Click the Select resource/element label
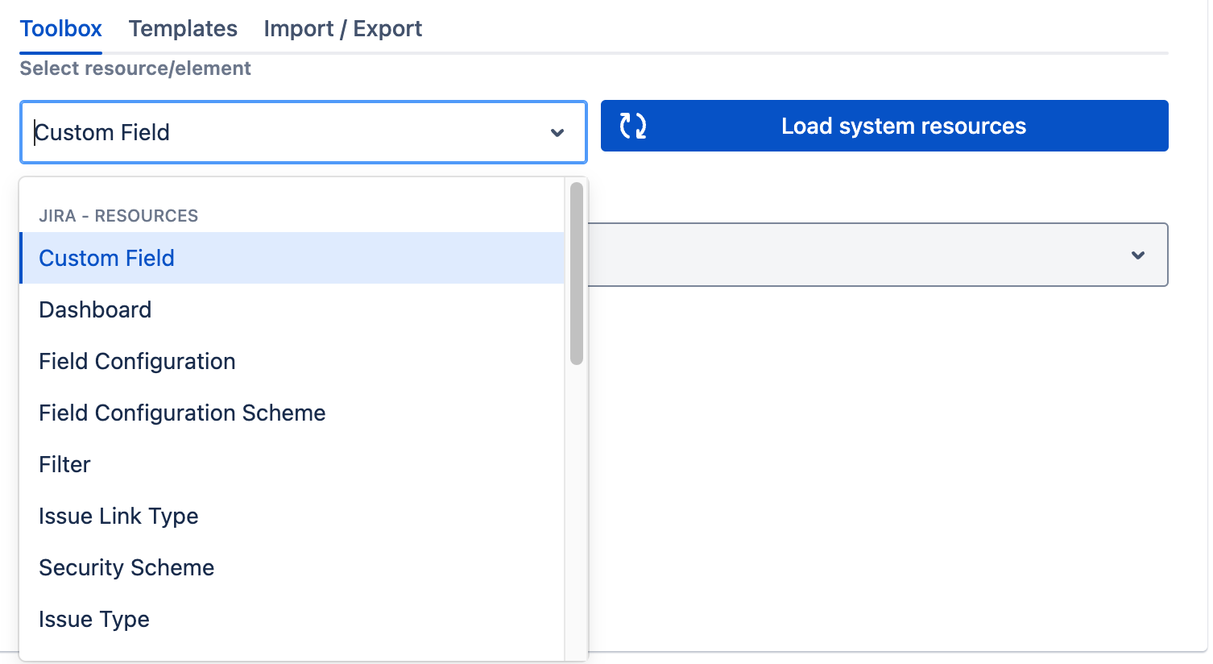This screenshot has height=664, width=1213. point(135,68)
